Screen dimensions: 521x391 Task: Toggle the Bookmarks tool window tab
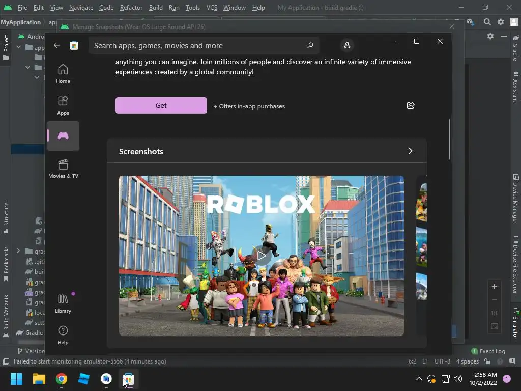tap(6, 264)
